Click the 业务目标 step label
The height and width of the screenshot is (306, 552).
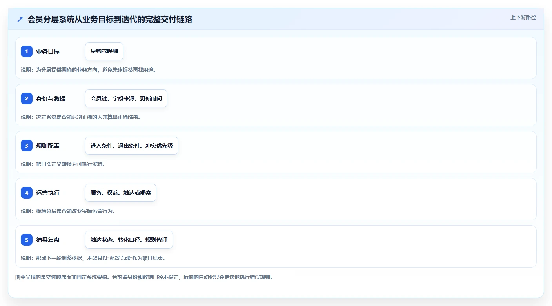pos(48,51)
